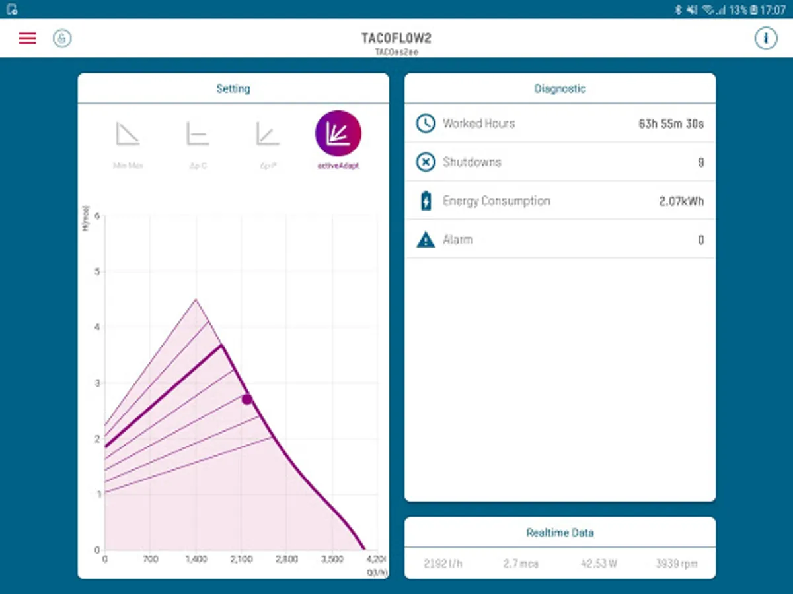Screen dimensions: 793x594
Task: Tap the 2,100 x-axis label
Action: coord(241,559)
